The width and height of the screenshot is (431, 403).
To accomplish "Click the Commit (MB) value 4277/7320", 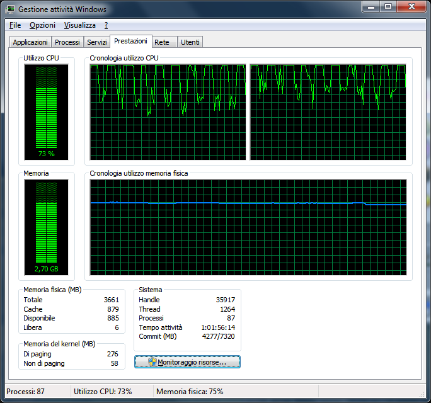I will [x=218, y=336].
